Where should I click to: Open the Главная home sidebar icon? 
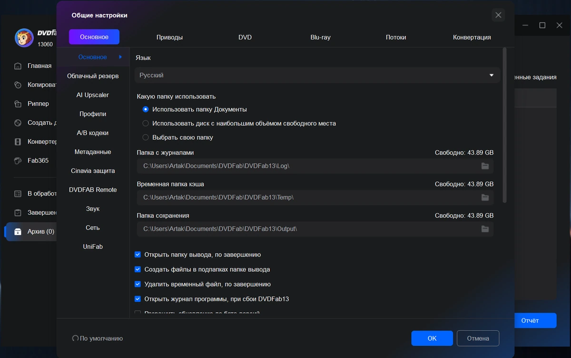pyautogui.click(x=18, y=66)
